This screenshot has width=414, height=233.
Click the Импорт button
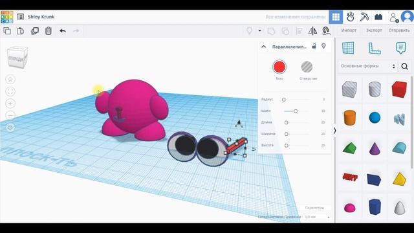[x=349, y=30]
